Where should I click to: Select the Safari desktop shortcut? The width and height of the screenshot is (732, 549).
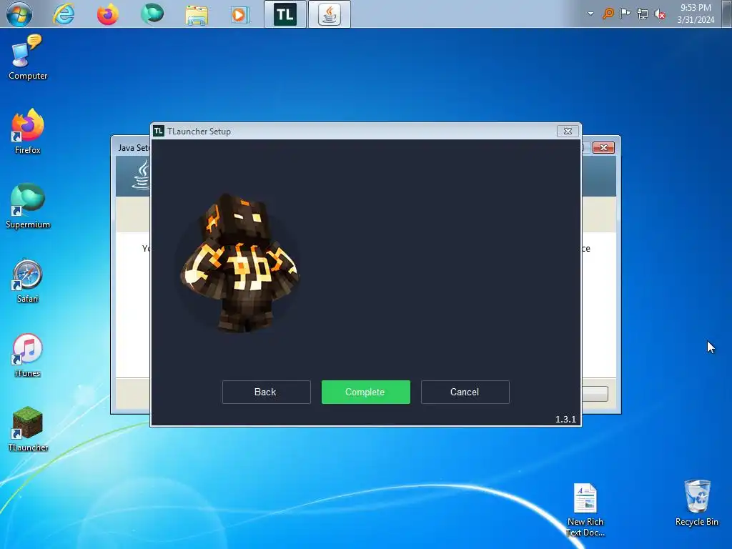28,280
